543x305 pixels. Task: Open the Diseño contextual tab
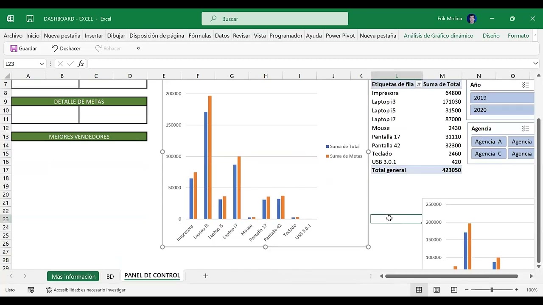click(x=491, y=36)
